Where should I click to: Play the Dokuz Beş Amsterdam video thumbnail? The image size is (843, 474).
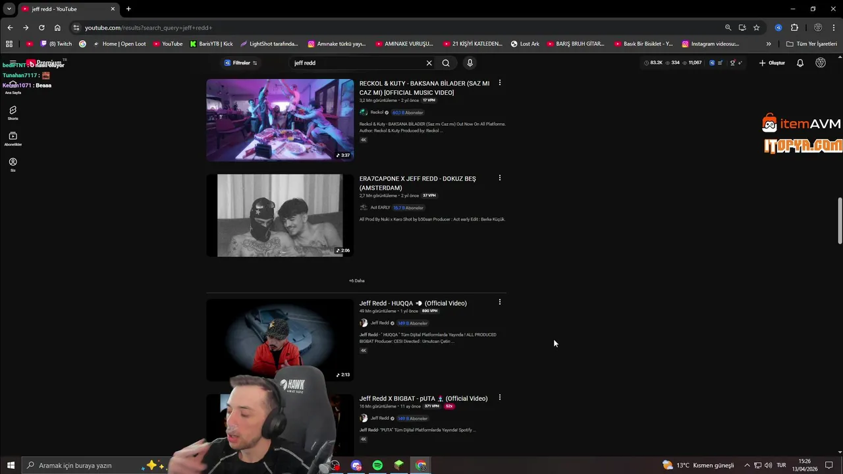point(280,215)
